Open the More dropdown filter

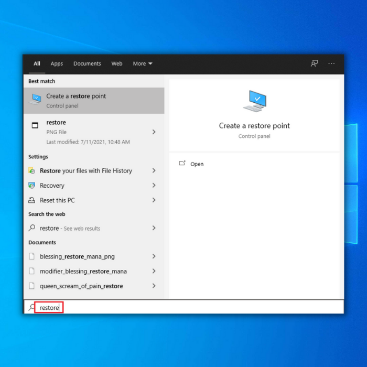tap(143, 63)
